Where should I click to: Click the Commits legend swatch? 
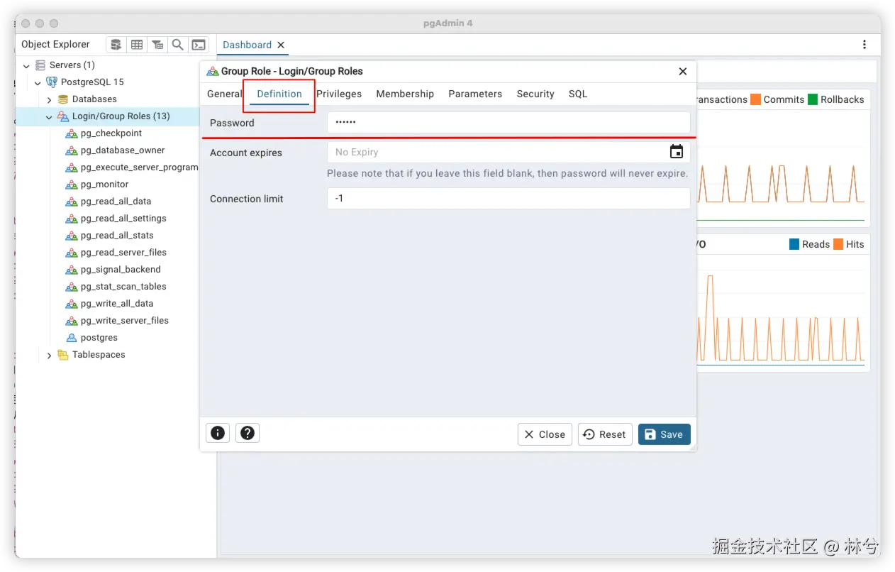755,99
